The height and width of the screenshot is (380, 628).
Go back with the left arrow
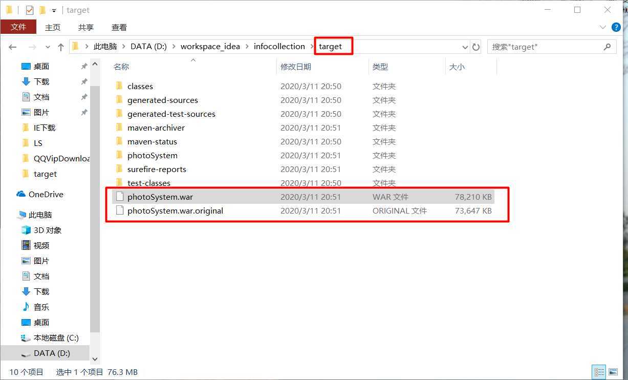point(13,47)
